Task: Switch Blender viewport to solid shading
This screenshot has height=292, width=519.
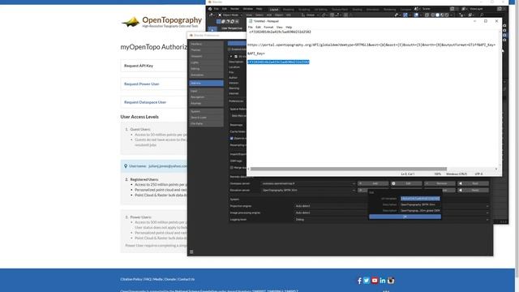Action: [x=437, y=15]
